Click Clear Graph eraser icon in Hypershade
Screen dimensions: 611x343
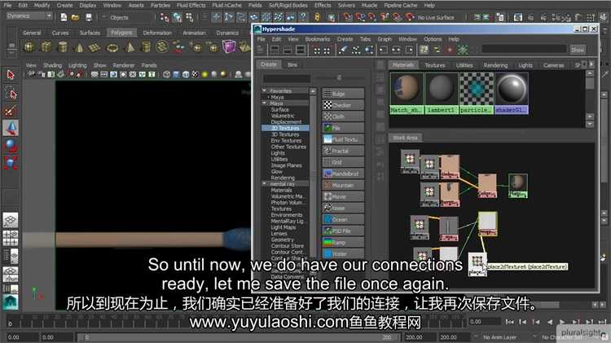[x=343, y=50]
